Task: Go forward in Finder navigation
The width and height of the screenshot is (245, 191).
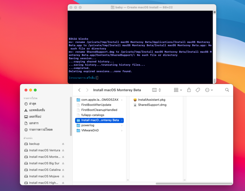Action: click(x=87, y=90)
